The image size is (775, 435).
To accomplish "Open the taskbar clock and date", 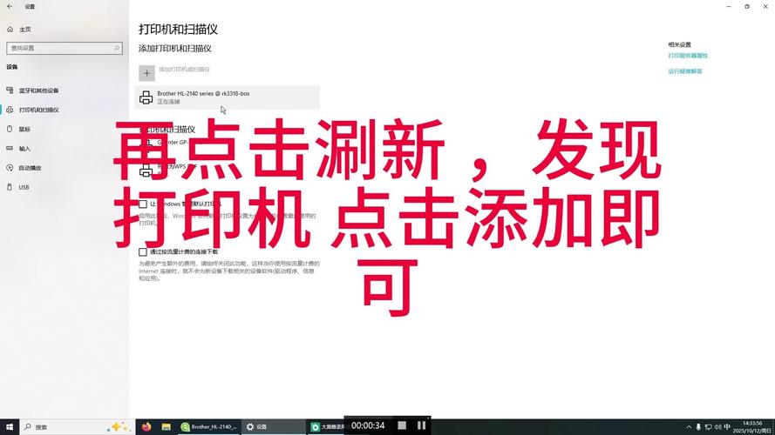I will (752, 426).
